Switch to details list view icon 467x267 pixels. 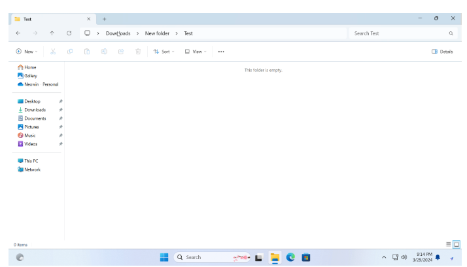point(448,244)
